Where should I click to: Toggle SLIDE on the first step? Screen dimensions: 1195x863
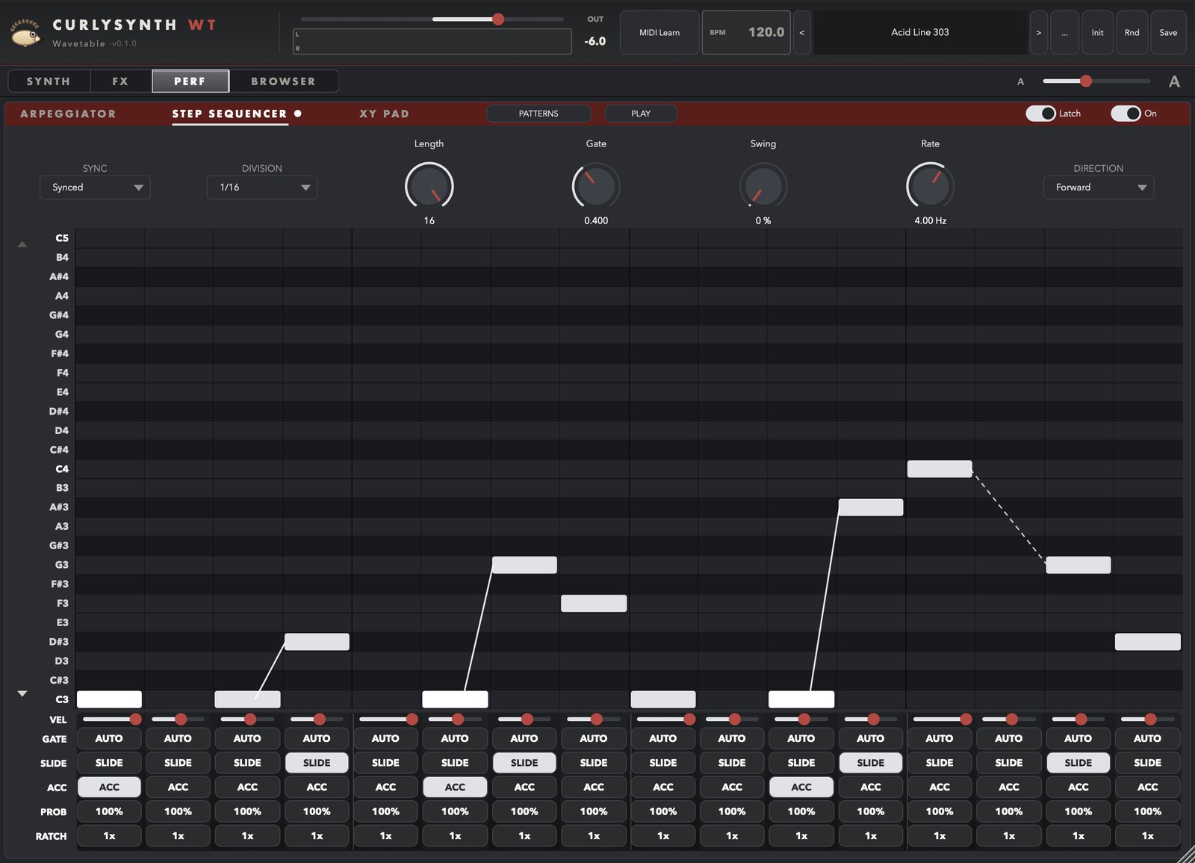(x=109, y=763)
